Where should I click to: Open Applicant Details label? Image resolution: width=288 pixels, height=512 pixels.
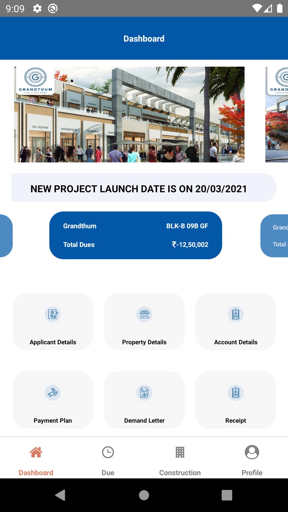53,342
